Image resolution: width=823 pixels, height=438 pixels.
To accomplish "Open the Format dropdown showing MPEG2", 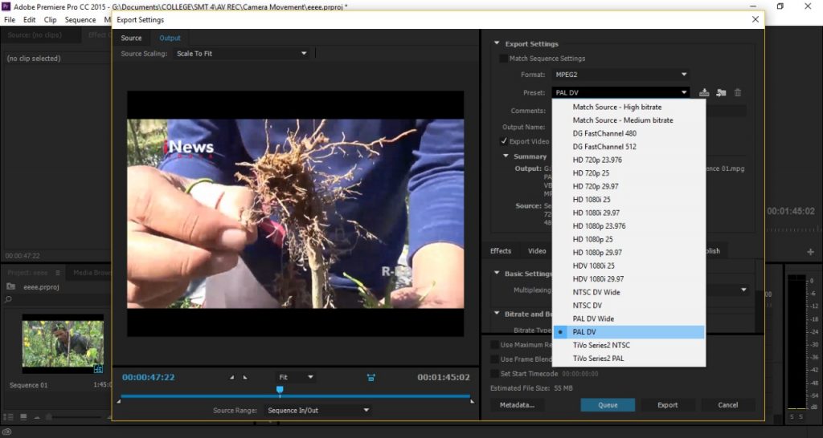I will pos(620,75).
